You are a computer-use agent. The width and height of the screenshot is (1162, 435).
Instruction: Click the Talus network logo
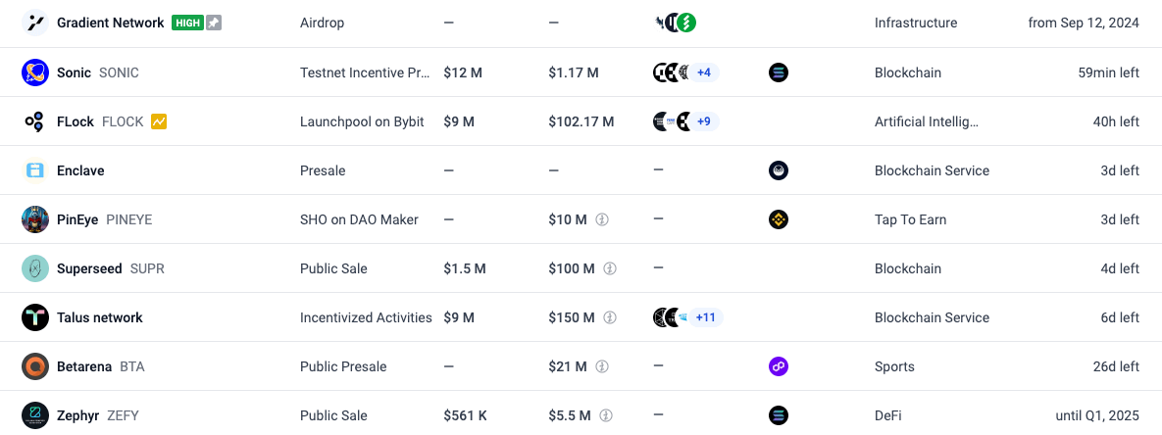(35, 317)
